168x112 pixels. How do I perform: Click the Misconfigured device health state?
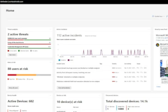point(14,111)
